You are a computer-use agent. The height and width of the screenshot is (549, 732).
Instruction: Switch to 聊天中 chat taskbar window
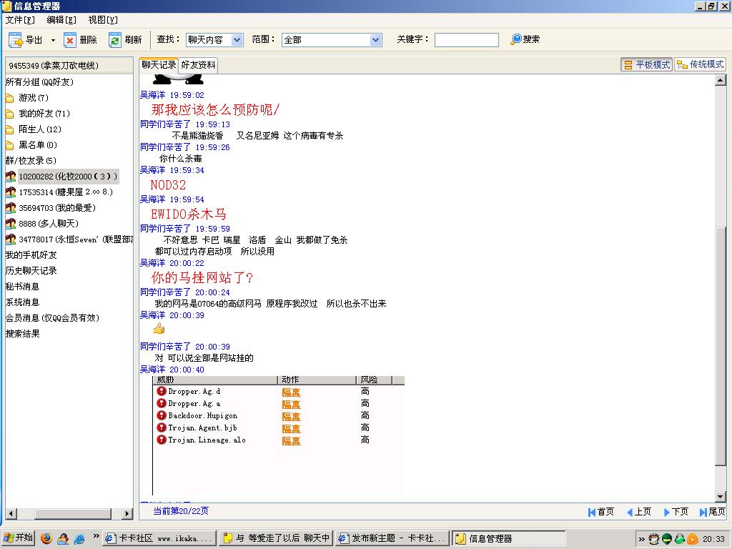[x=275, y=538]
